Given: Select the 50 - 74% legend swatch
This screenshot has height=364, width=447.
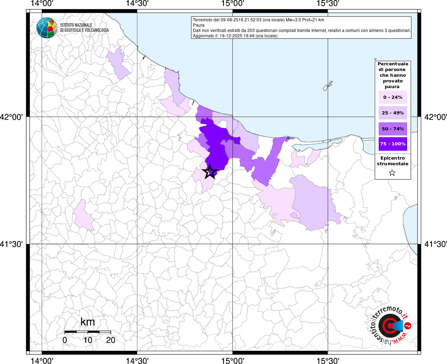Looking at the screenshot, I should pyautogui.click(x=393, y=129).
